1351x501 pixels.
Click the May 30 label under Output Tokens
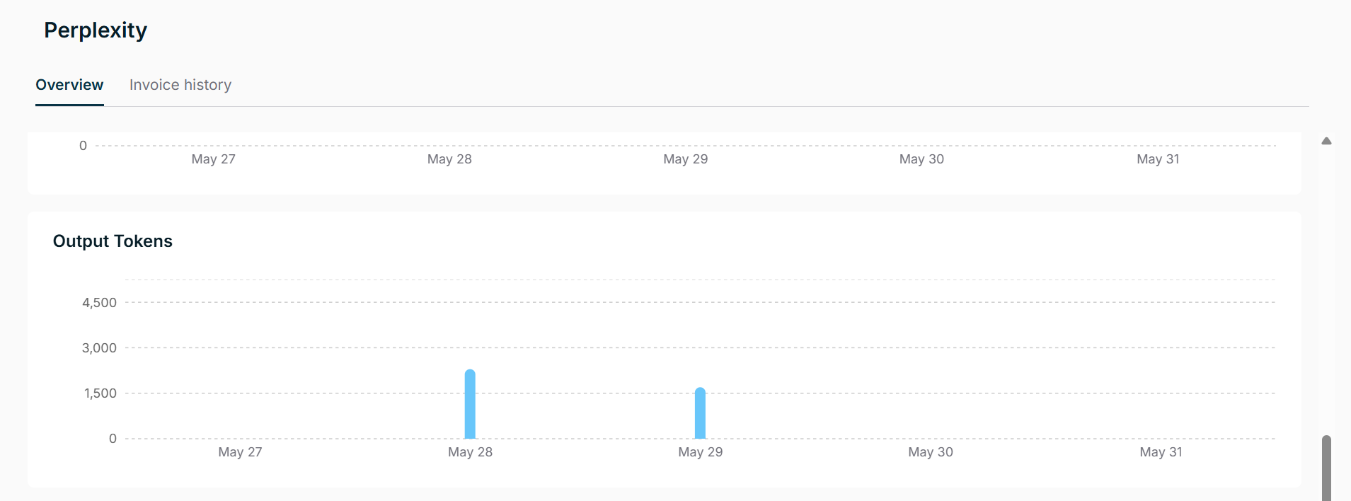(931, 452)
